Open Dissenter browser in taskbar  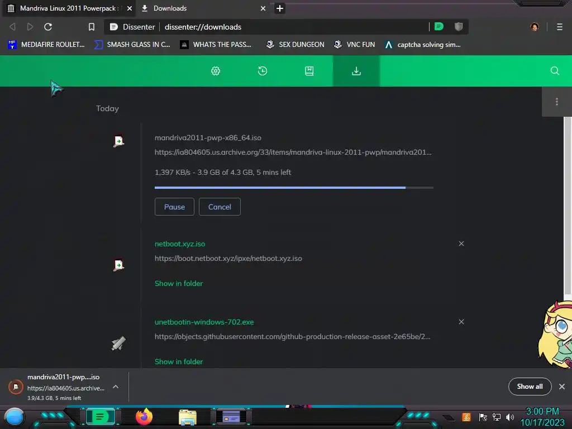click(x=101, y=417)
